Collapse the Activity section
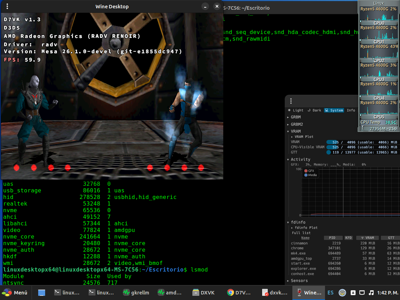The image size is (400, 300). coord(299,159)
